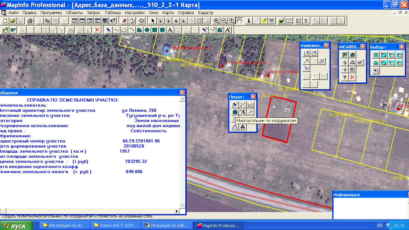Click the EN language indicator in tray
This screenshot has height=230, width=409.
tap(380, 226)
